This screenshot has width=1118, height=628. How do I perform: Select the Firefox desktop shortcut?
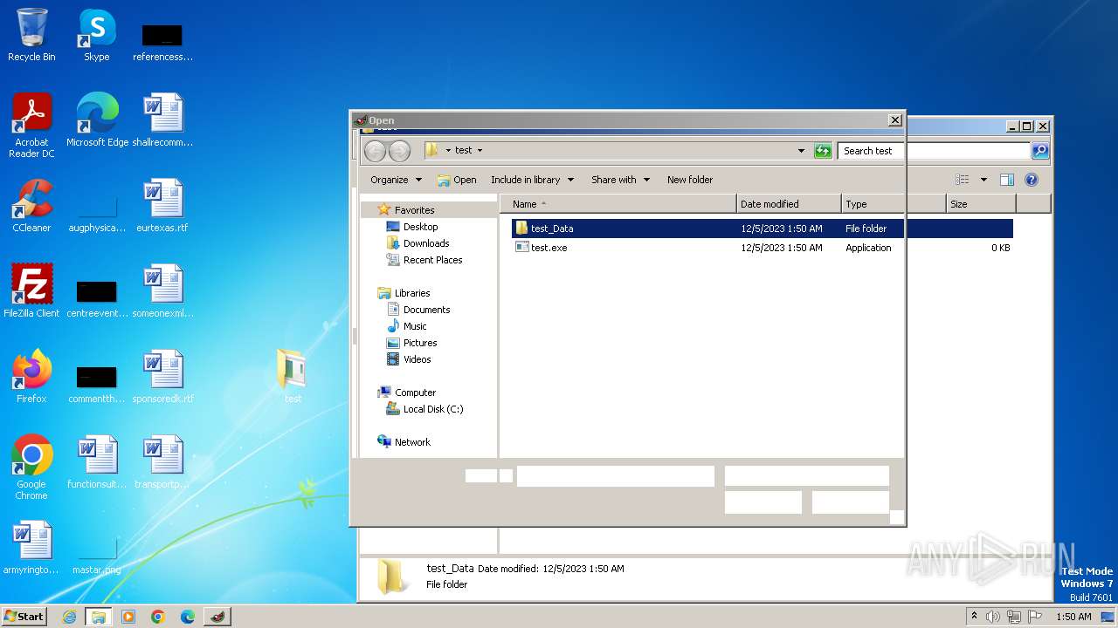coord(31,377)
